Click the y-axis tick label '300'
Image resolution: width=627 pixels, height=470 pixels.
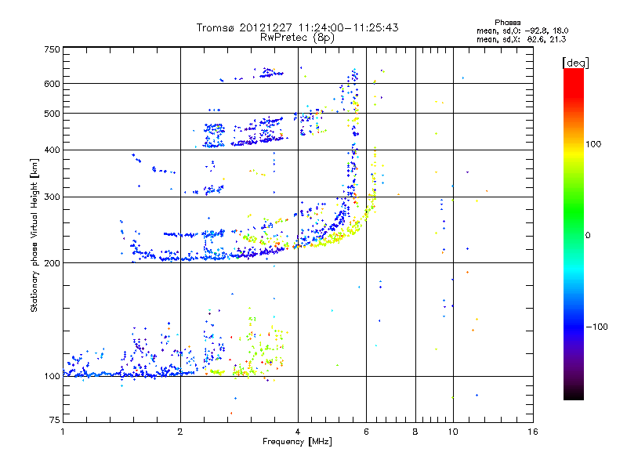point(52,197)
